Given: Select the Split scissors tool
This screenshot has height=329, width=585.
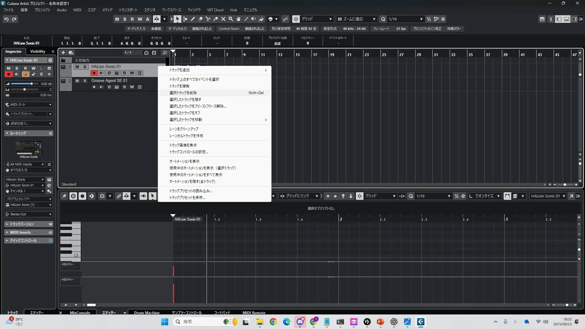Looking at the screenshot, I should tap(208, 19).
